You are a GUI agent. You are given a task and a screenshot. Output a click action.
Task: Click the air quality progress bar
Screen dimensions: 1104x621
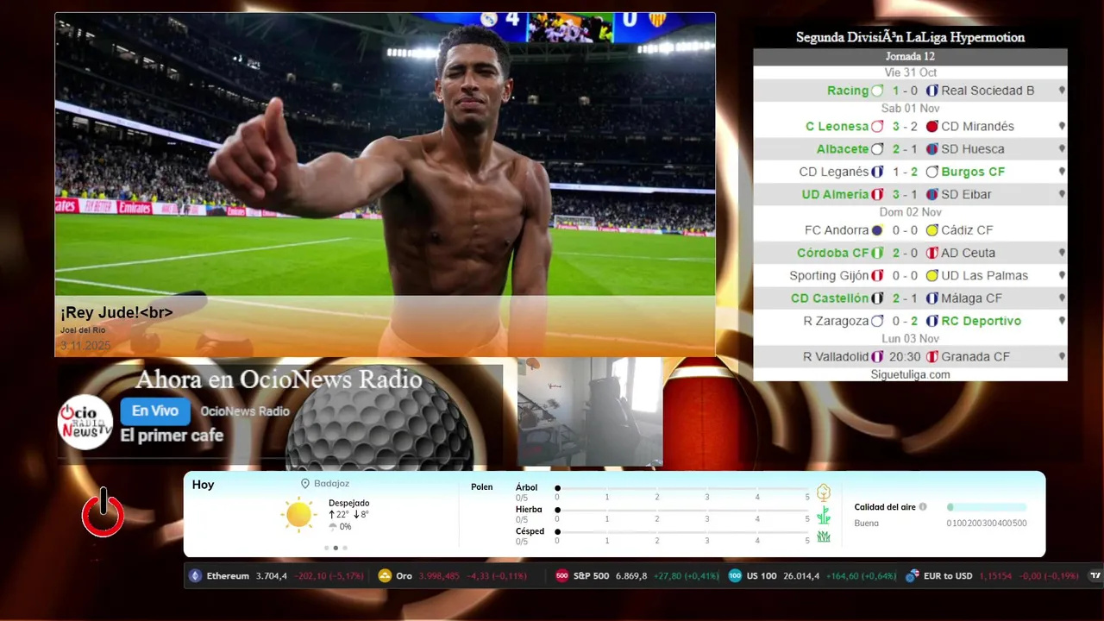pyautogui.click(x=987, y=507)
